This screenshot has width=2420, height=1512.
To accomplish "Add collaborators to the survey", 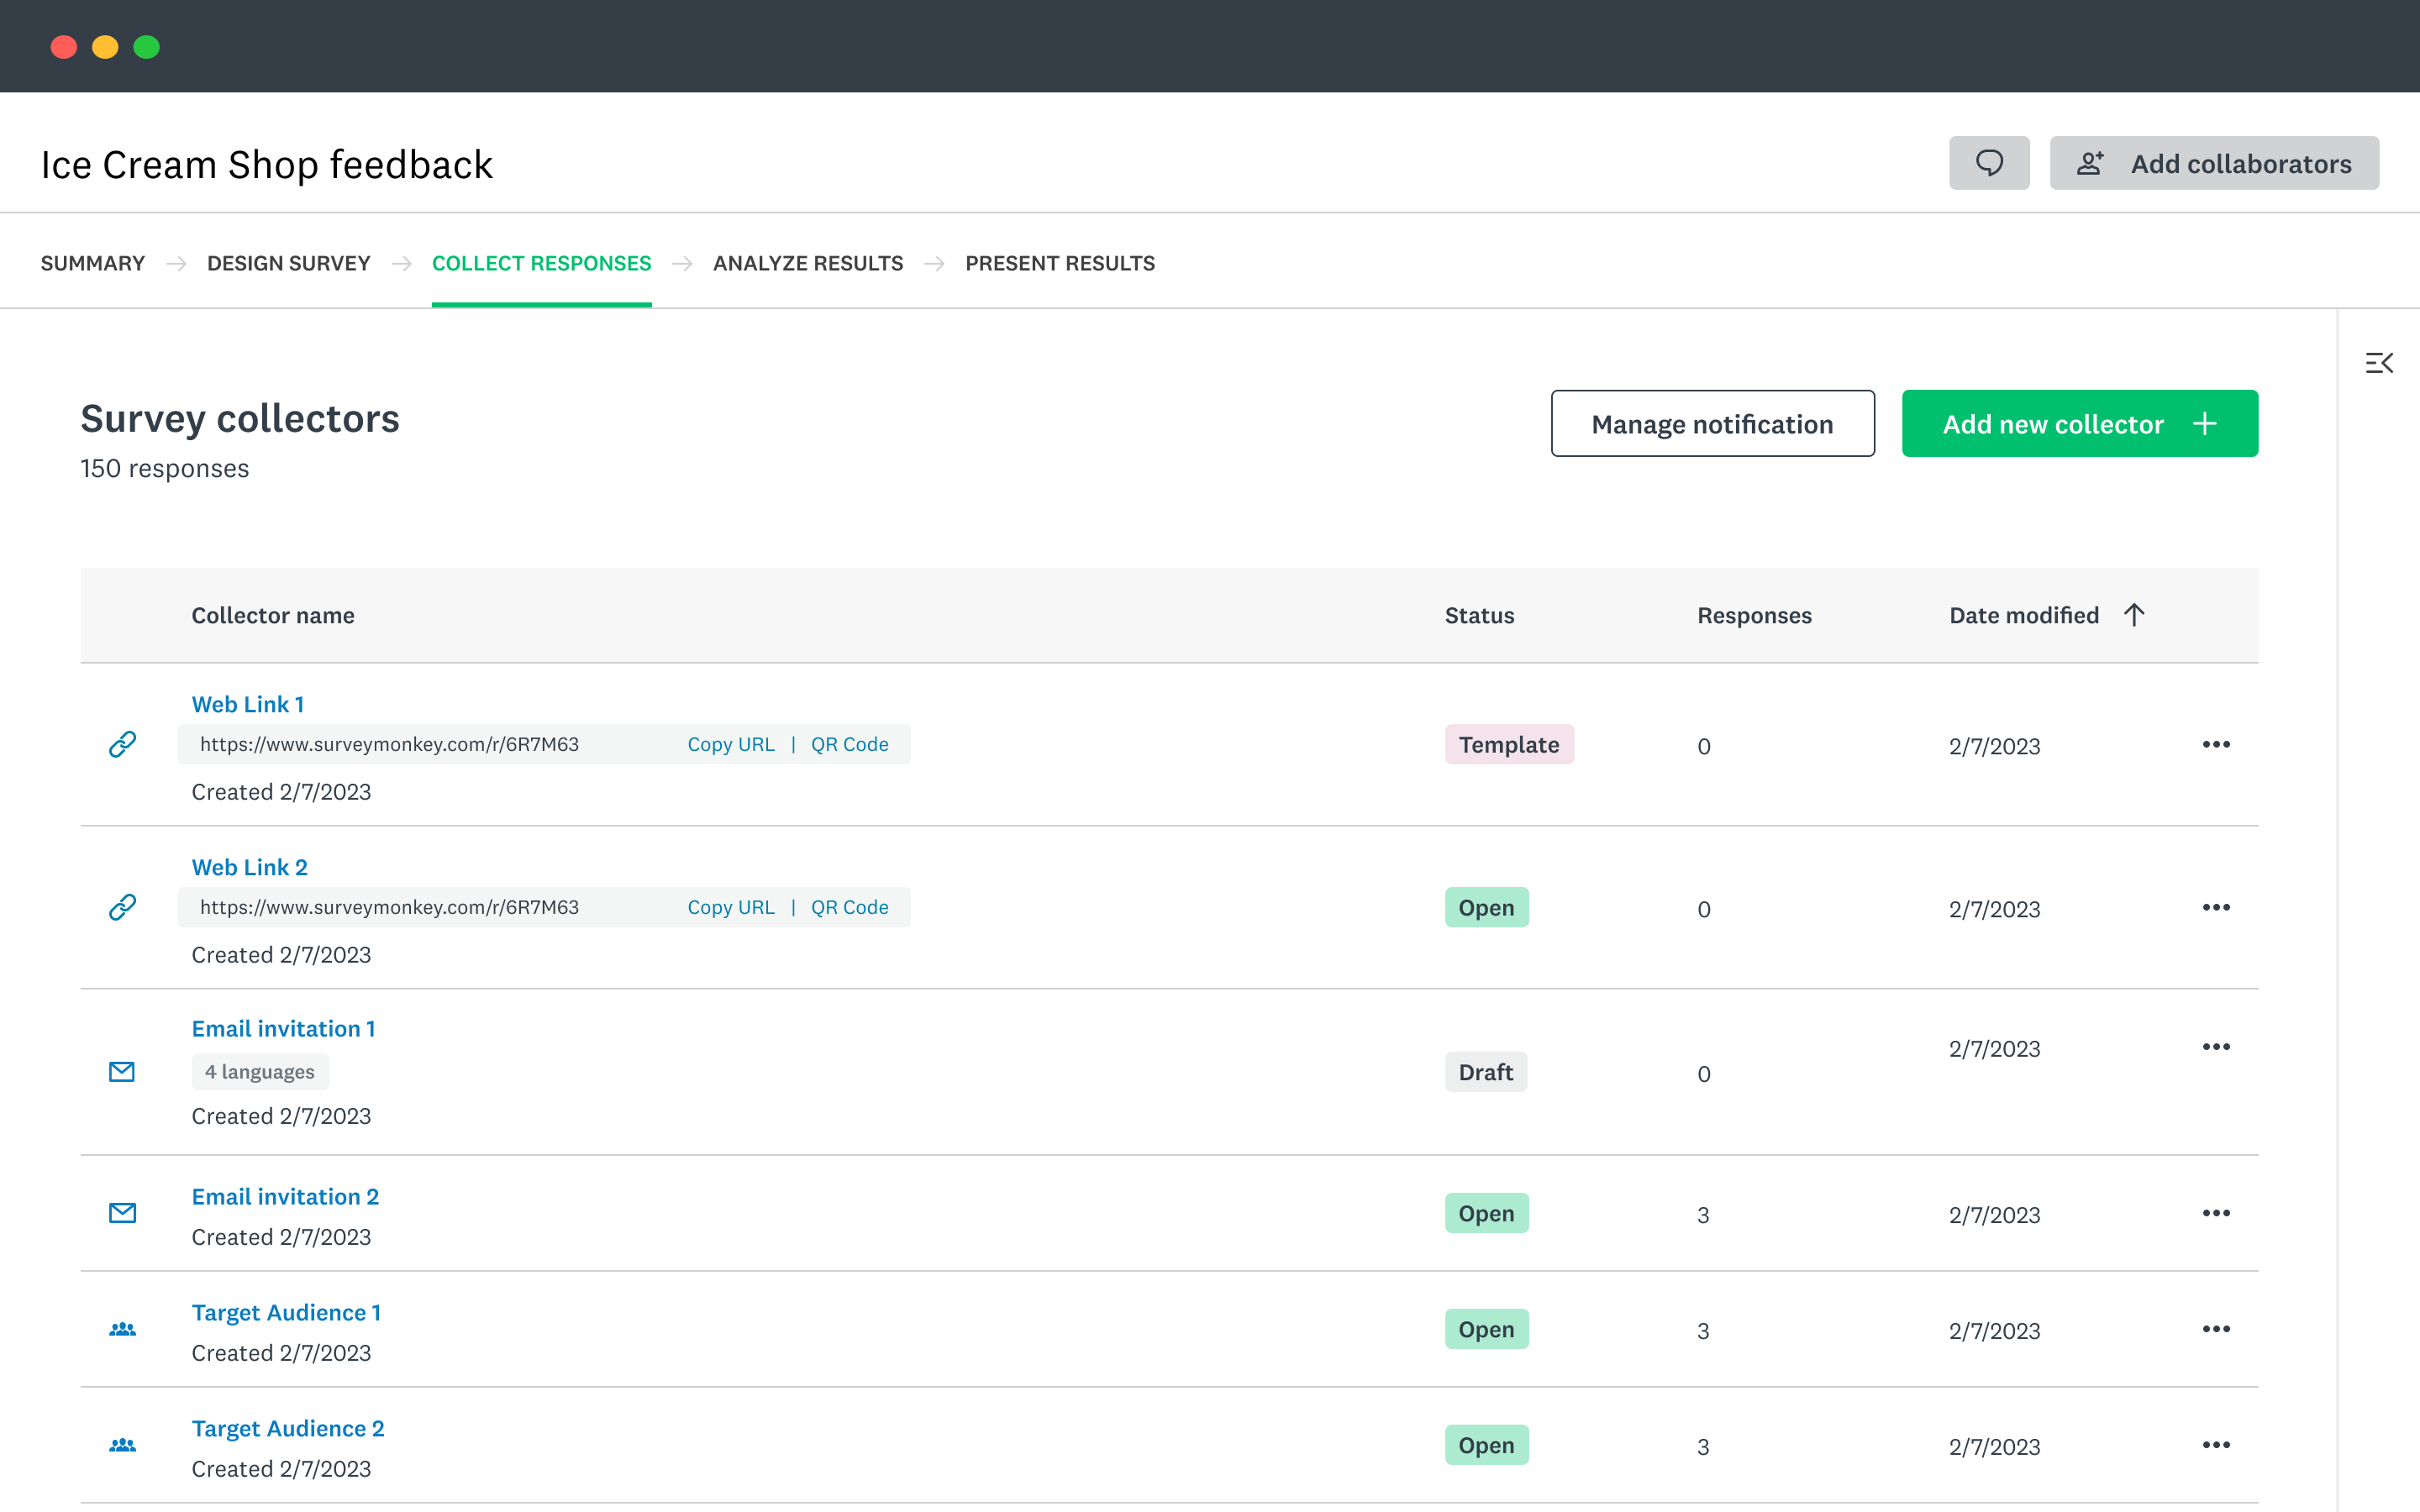I will (x=2214, y=163).
